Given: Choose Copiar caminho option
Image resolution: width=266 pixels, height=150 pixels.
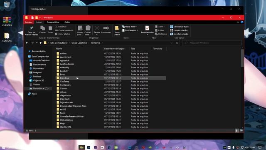Looking at the screenshot, I should click(64, 30).
